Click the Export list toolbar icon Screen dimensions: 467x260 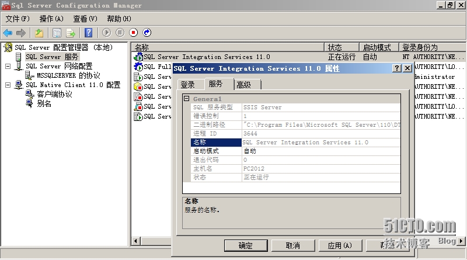click(71, 33)
